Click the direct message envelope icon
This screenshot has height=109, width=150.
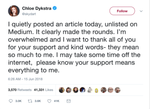pos(69,101)
